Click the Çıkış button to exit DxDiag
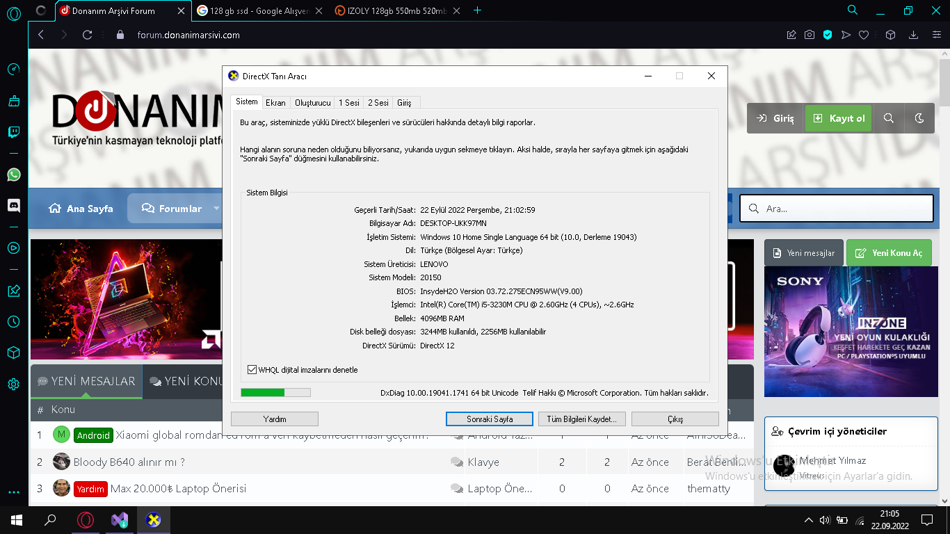Image resolution: width=950 pixels, height=534 pixels. (x=675, y=419)
